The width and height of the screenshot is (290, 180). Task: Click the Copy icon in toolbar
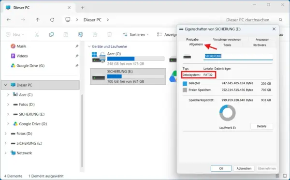click(x=51, y=34)
